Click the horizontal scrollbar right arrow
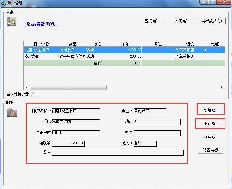The image size is (232, 189). click(x=222, y=87)
